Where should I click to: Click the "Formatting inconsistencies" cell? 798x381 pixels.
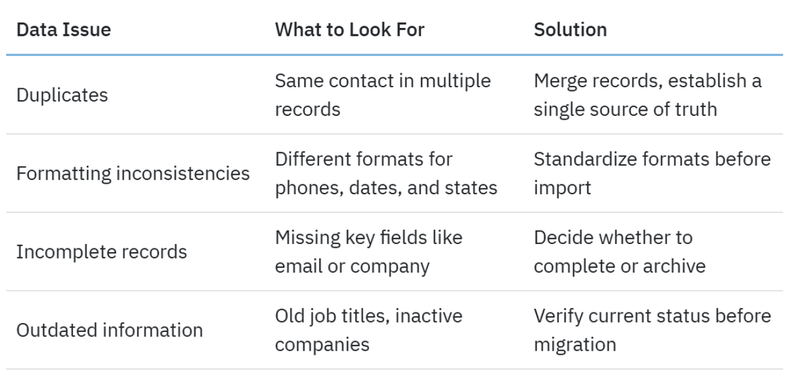pos(133,173)
